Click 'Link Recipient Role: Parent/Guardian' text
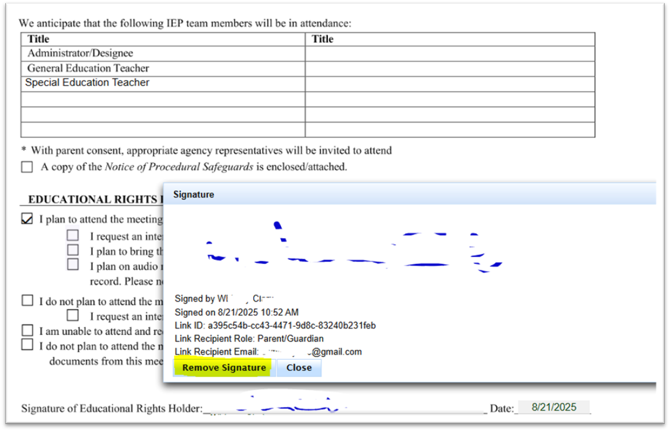Image resolution: width=670 pixels, height=431 pixels. 249,339
